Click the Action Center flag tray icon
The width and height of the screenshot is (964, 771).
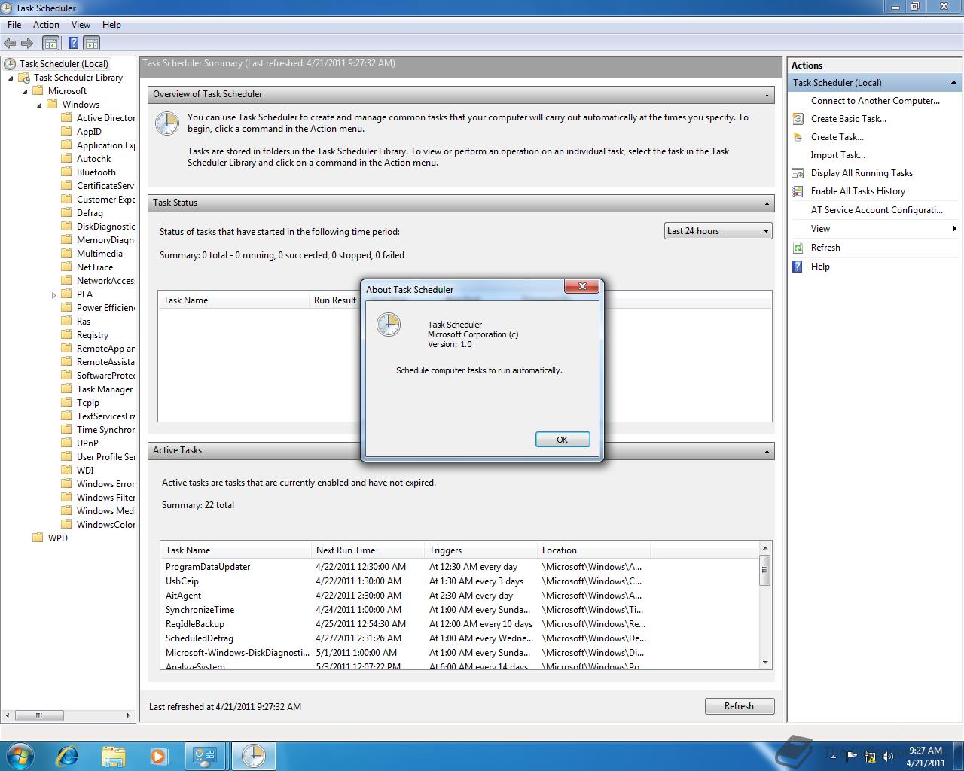853,757
